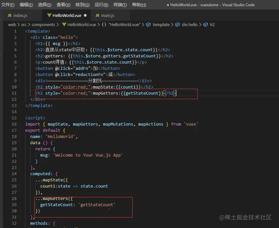Click line number 1 in gutter

[15, 31]
